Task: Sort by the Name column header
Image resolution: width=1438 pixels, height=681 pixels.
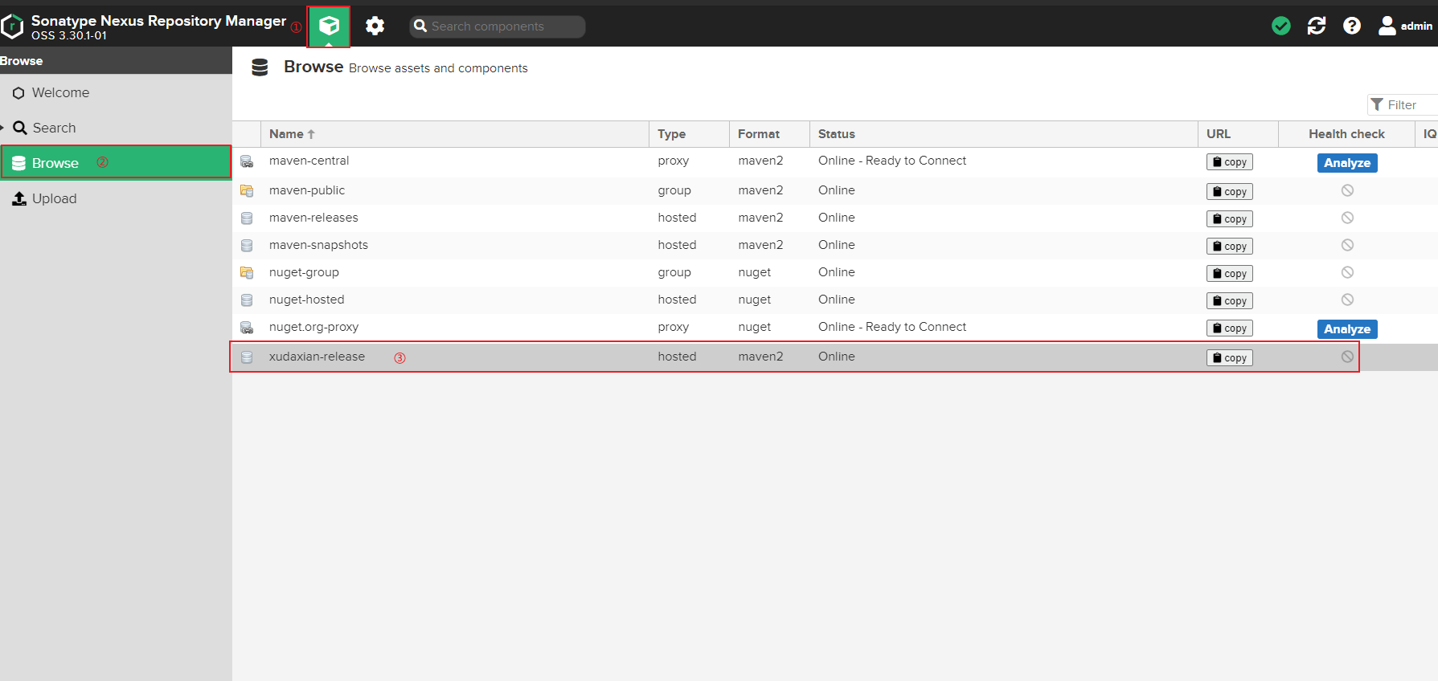Action: point(454,134)
